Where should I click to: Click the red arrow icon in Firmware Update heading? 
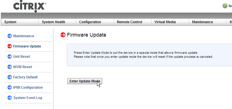pos(63,35)
